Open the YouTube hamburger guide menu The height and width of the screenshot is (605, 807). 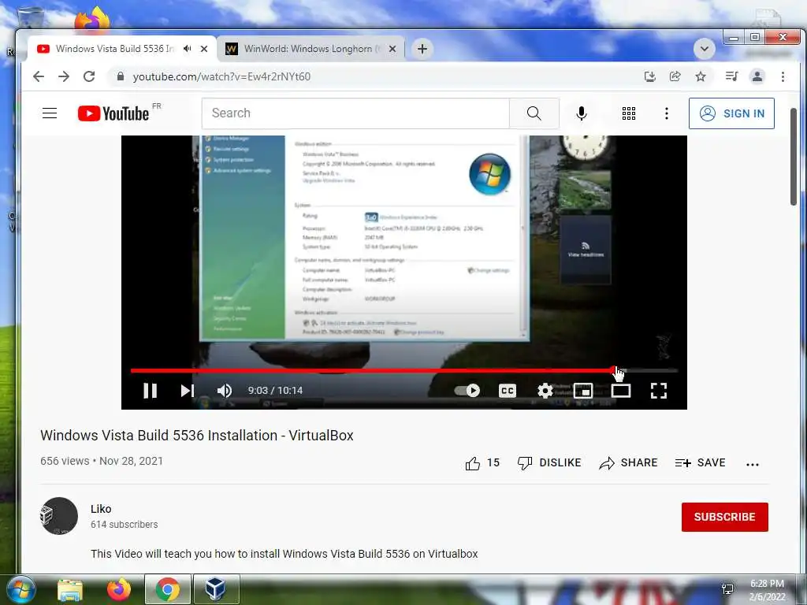click(x=50, y=113)
